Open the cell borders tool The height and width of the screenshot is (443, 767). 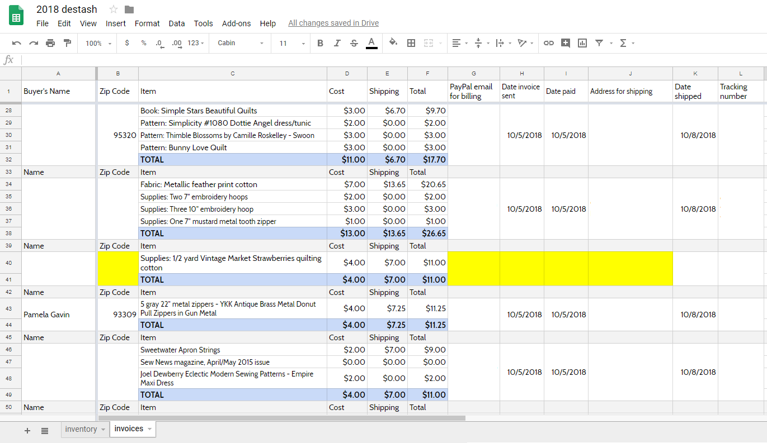click(x=411, y=43)
